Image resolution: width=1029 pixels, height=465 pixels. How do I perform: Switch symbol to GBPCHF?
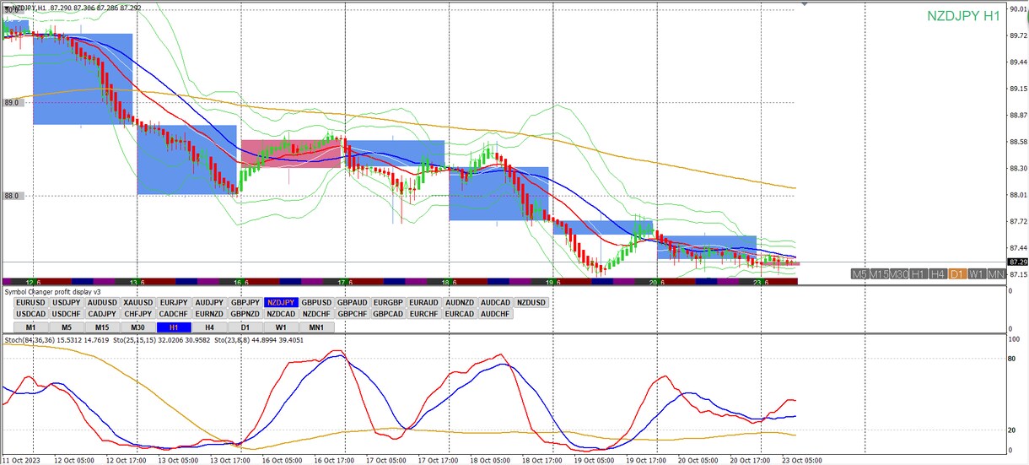click(352, 314)
